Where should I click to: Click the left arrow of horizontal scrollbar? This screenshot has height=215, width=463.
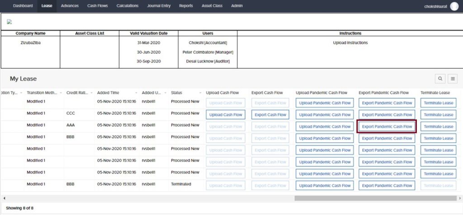pyautogui.click(x=4, y=198)
